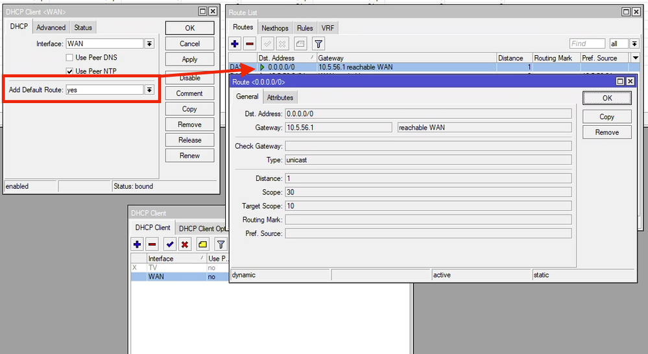
Task: Switch to the Advanced tab in DHCP Client <WAN>
Action: coord(51,27)
